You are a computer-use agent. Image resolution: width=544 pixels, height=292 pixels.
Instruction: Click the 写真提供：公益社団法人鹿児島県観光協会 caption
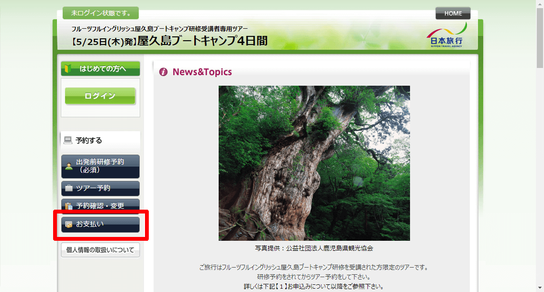click(x=314, y=248)
